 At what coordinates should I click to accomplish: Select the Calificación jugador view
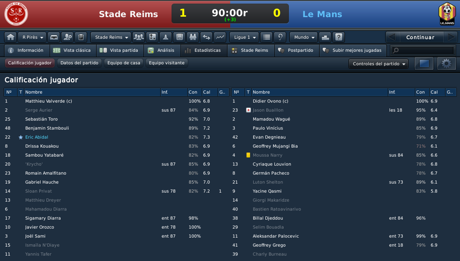coord(30,63)
